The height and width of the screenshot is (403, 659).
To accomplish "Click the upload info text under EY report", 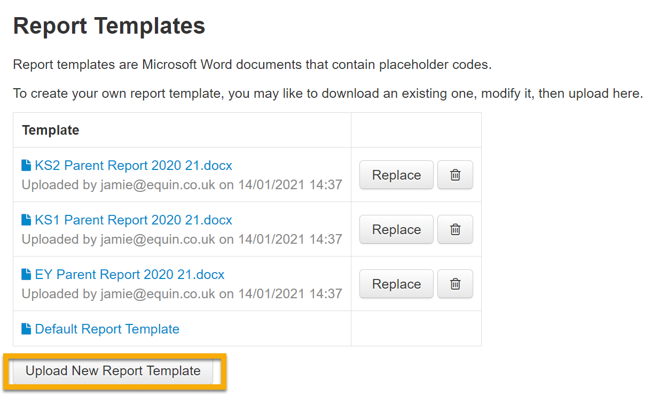I will pos(182,294).
